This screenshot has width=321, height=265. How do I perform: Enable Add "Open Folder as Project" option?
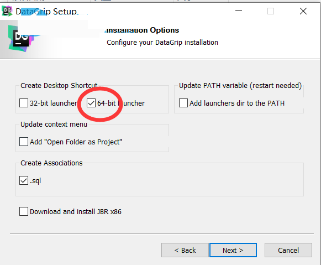point(24,142)
